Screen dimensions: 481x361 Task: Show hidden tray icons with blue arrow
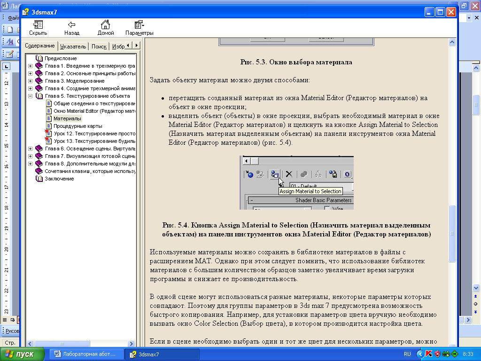click(420, 354)
